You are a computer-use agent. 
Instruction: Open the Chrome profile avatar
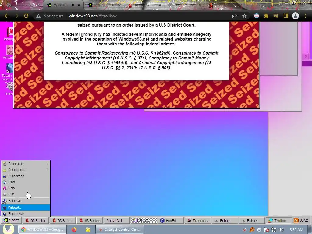tap(296, 16)
